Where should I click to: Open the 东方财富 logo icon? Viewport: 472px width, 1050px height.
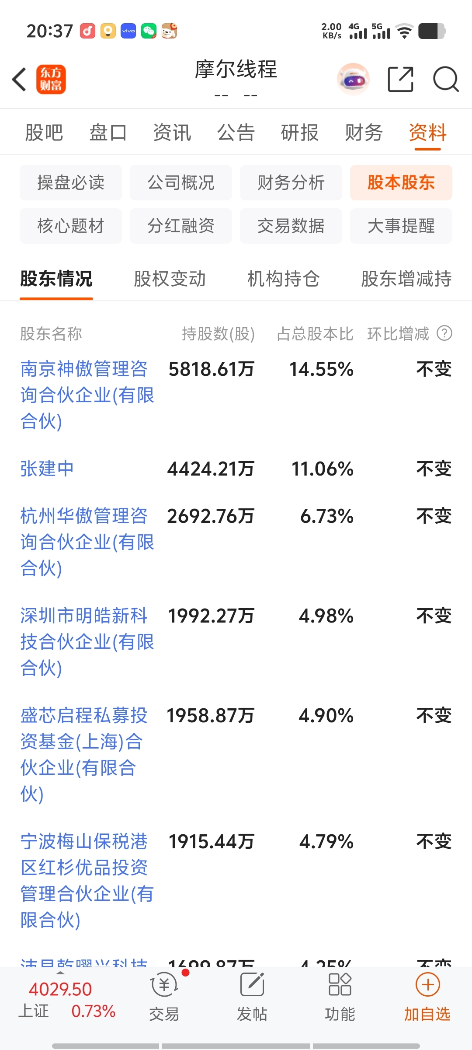tap(51, 79)
